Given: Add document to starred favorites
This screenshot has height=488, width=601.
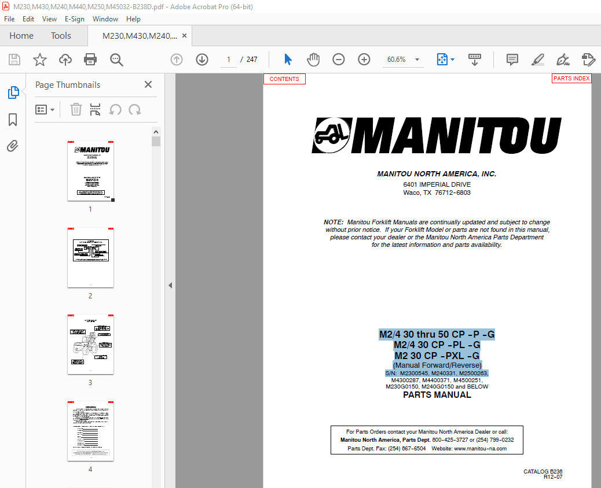Looking at the screenshot, I should pos(40,60).
